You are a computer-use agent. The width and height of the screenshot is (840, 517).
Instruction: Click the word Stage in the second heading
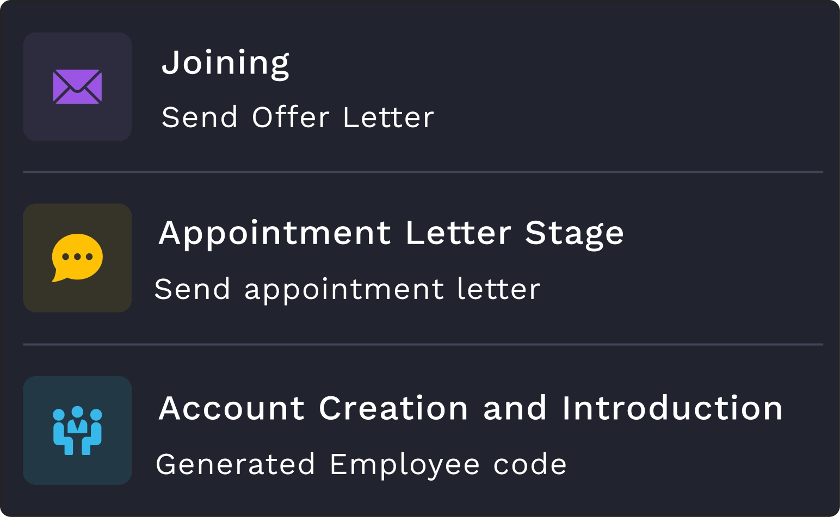click(x=575, y=234)
